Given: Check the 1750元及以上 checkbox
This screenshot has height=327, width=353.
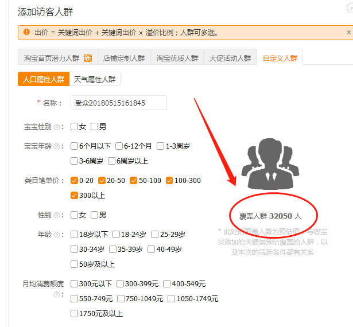Looking at the screenshot, I should (74, 314).
